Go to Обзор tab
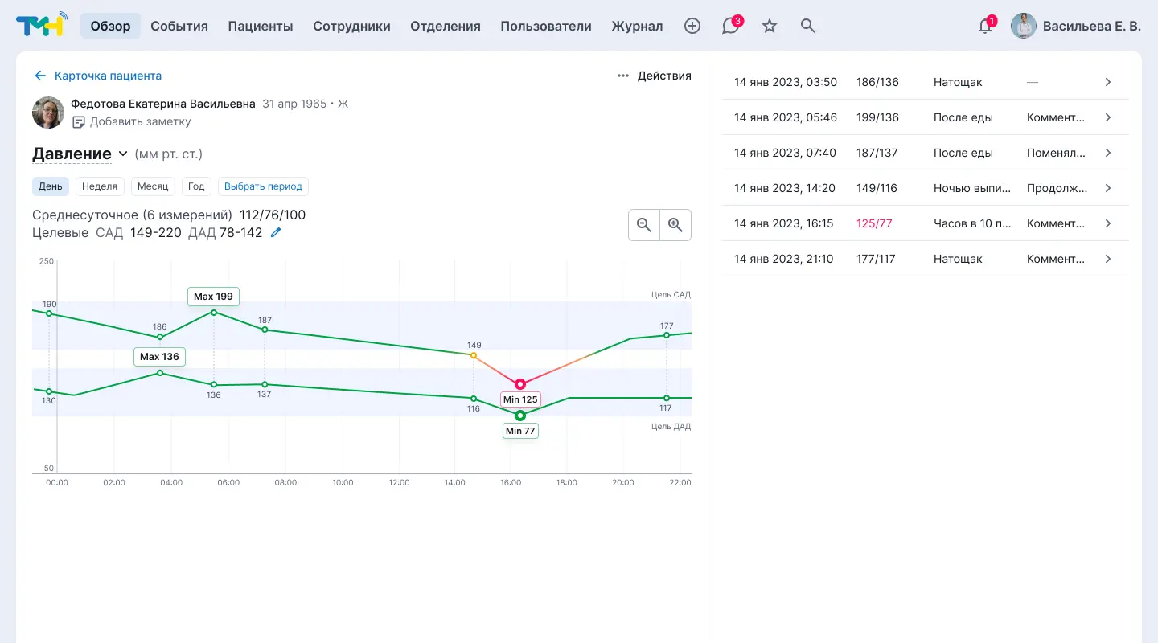This screenshot has height=643, width=1158. coord(110,26)
